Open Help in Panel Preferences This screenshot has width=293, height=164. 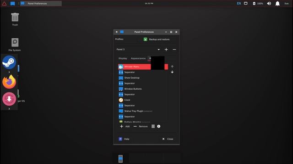pyautogui.click(x=124, y=139)
